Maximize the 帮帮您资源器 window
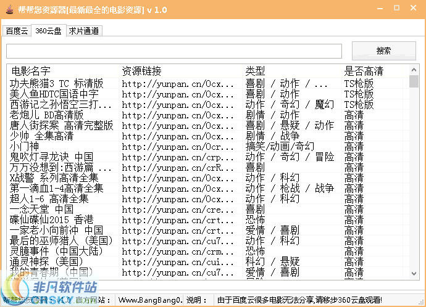 point(396,8)
